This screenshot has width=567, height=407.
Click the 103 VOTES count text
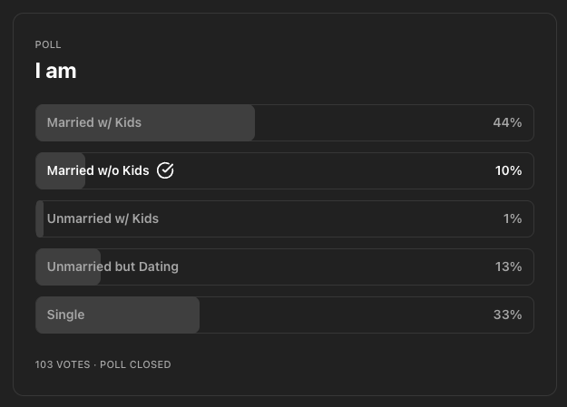[x=63, y=364]
